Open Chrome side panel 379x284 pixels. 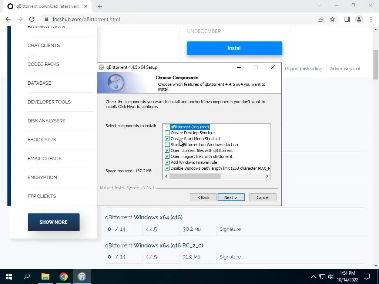pos(347,19)
